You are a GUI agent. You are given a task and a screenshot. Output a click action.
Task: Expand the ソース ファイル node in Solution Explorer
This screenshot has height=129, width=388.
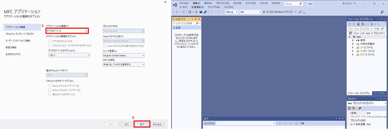click(353, 47)
